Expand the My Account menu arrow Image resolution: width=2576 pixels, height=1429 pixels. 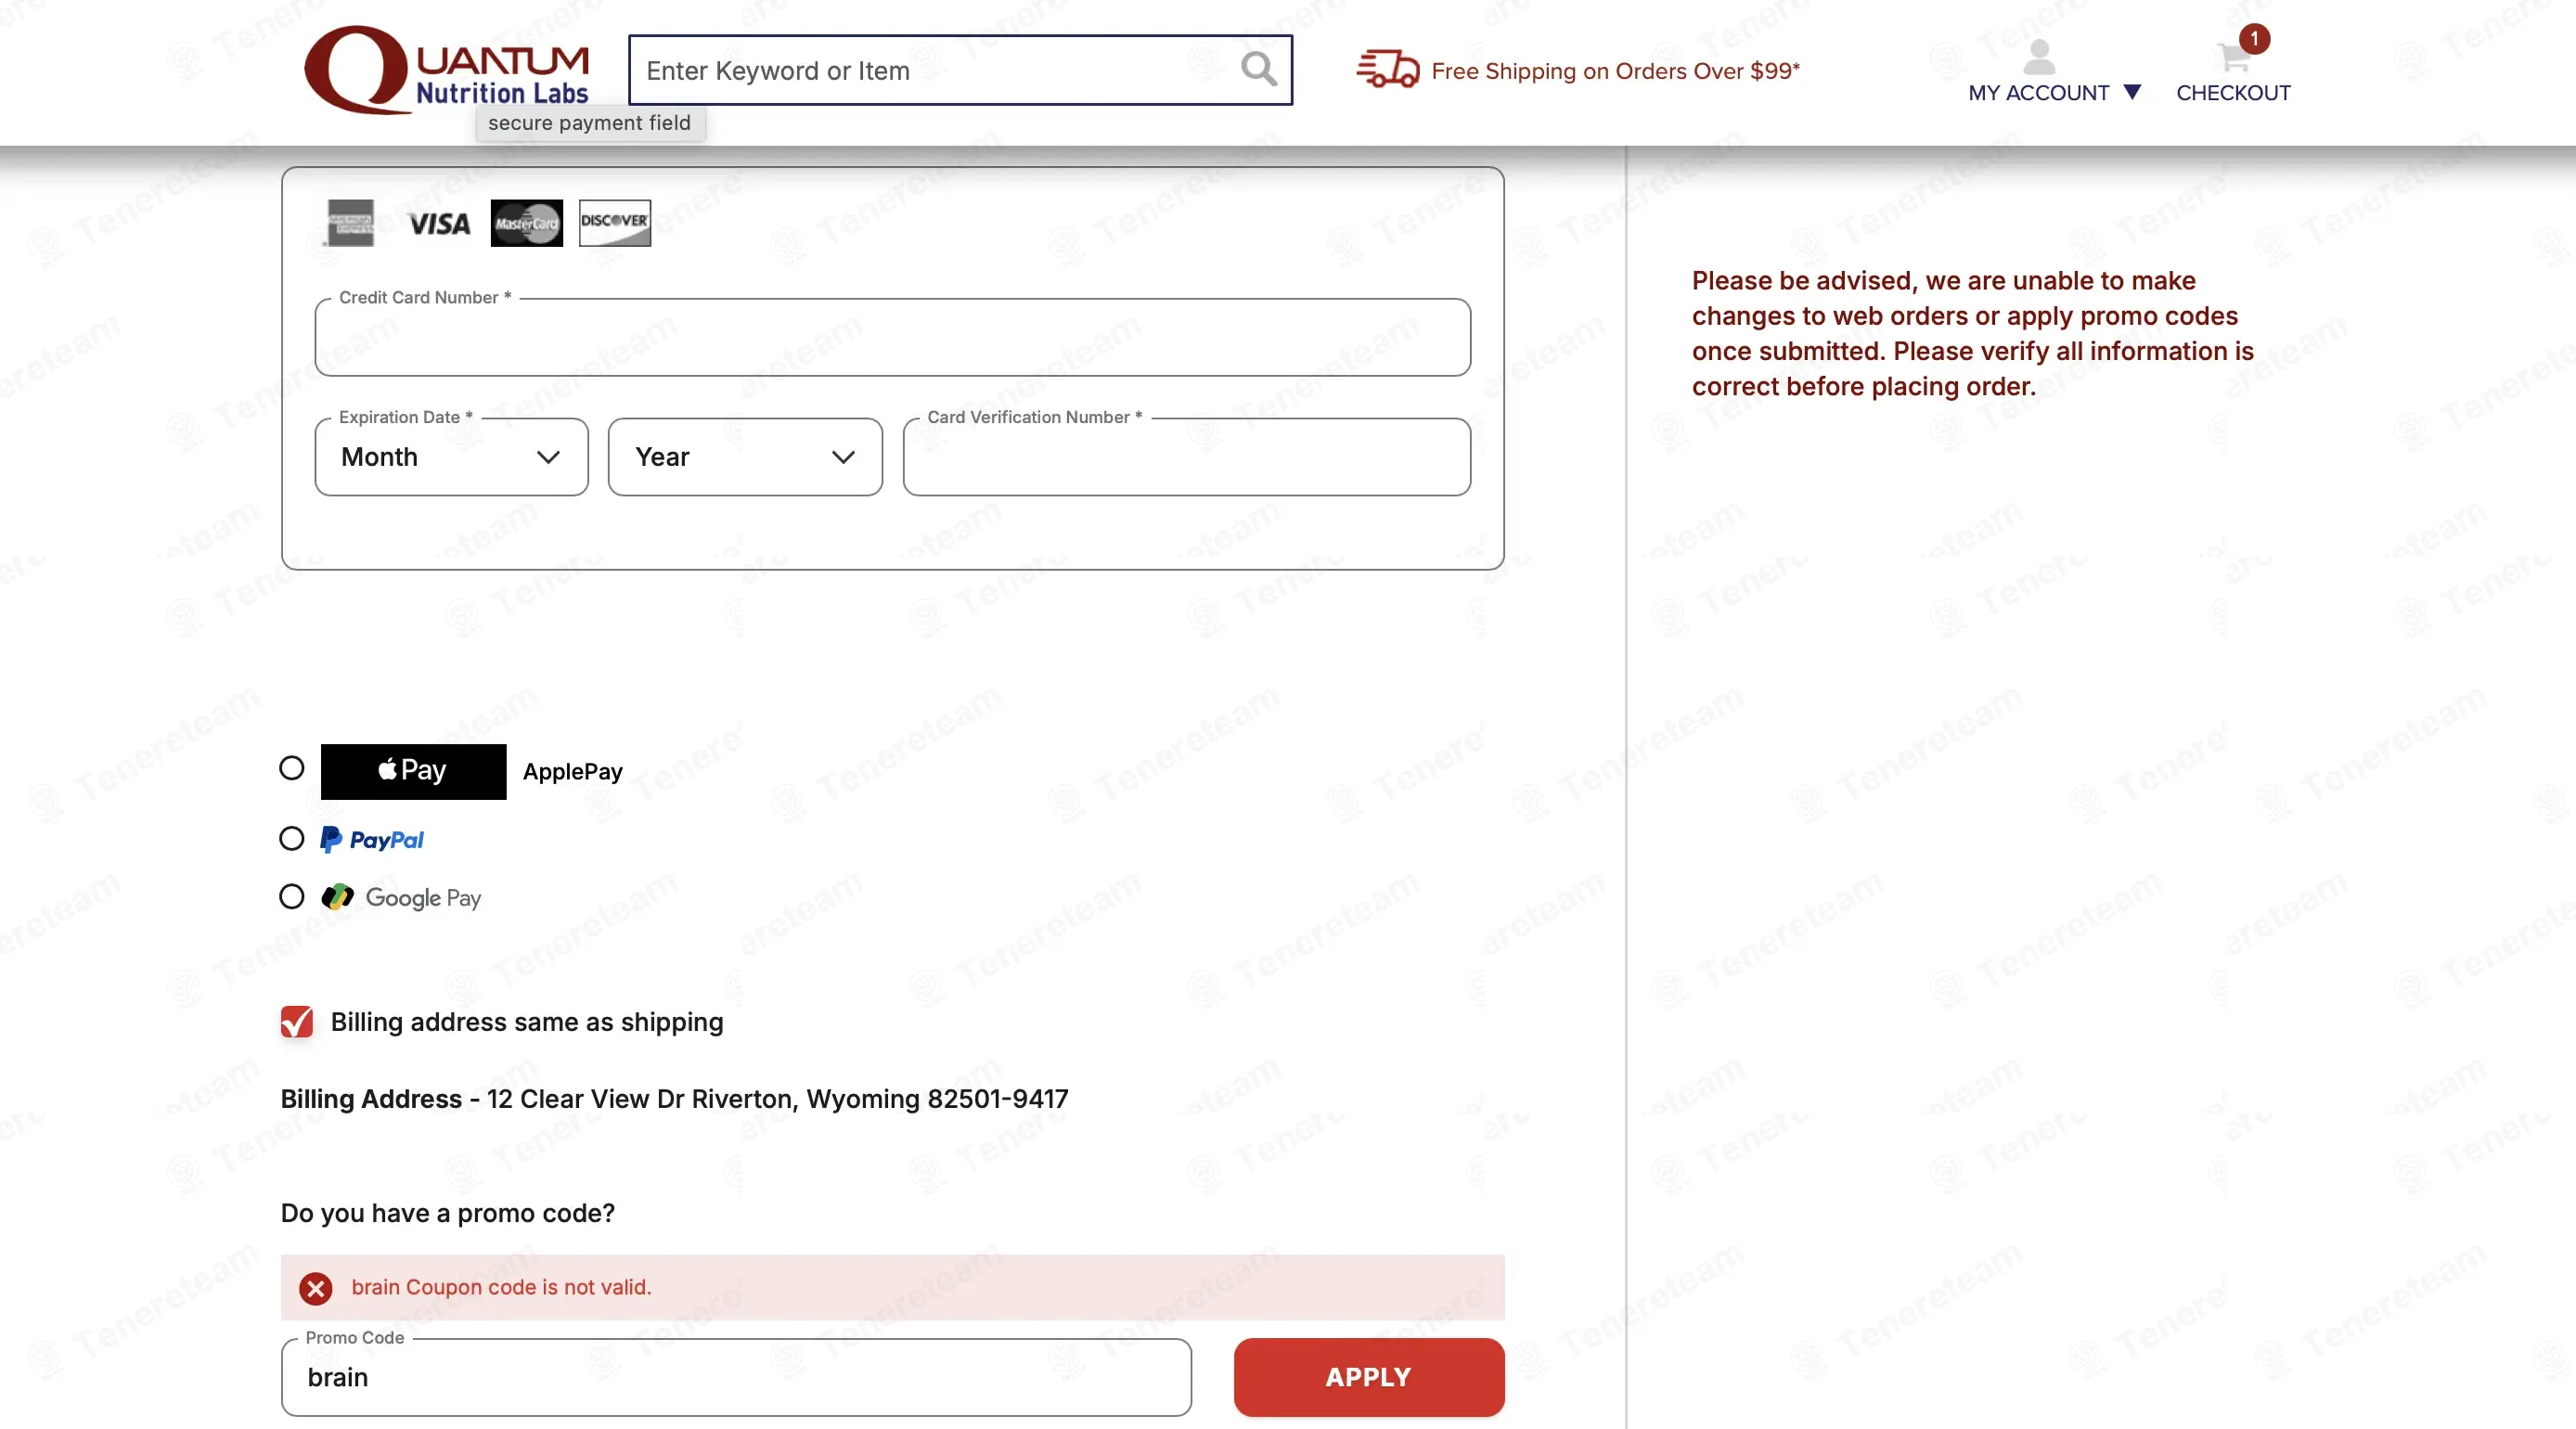[x=2131, y=92]
